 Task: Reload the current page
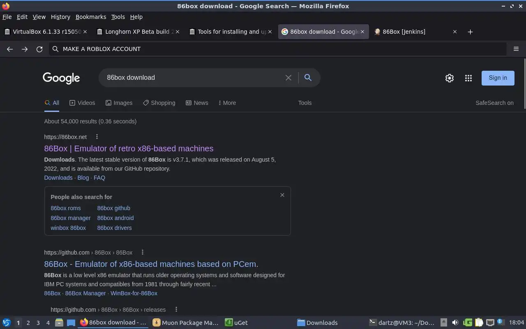pyautogui.click(x=39, y=49)
